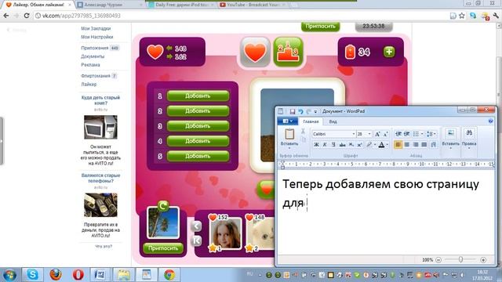Viewport: 502px width, 282px height.
Task: Zoom out with minus button in WordPad
Action: (438, 260)
